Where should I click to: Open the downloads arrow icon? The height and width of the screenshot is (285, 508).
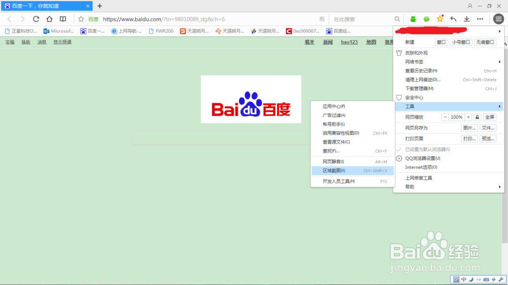(466, 19)
